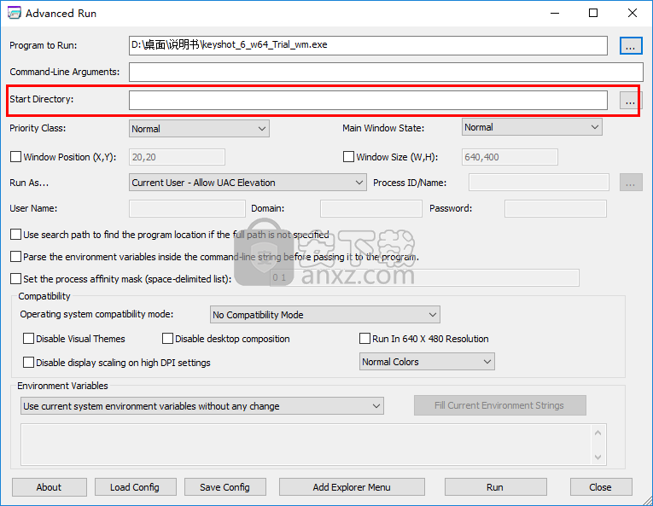Click the Program to Run path field
The width and height of the screenshot is (653, 506).
(368, 45)
